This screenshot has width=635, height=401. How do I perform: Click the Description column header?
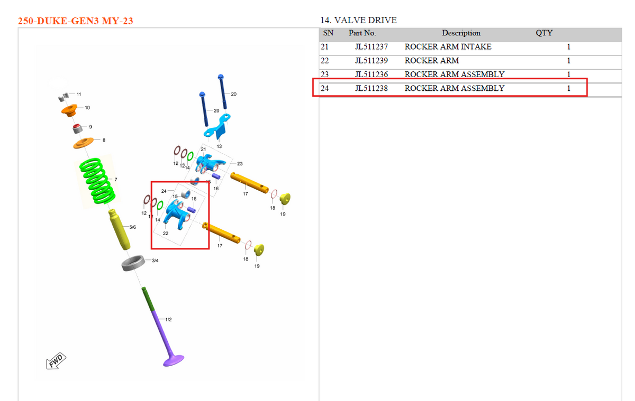461,33
